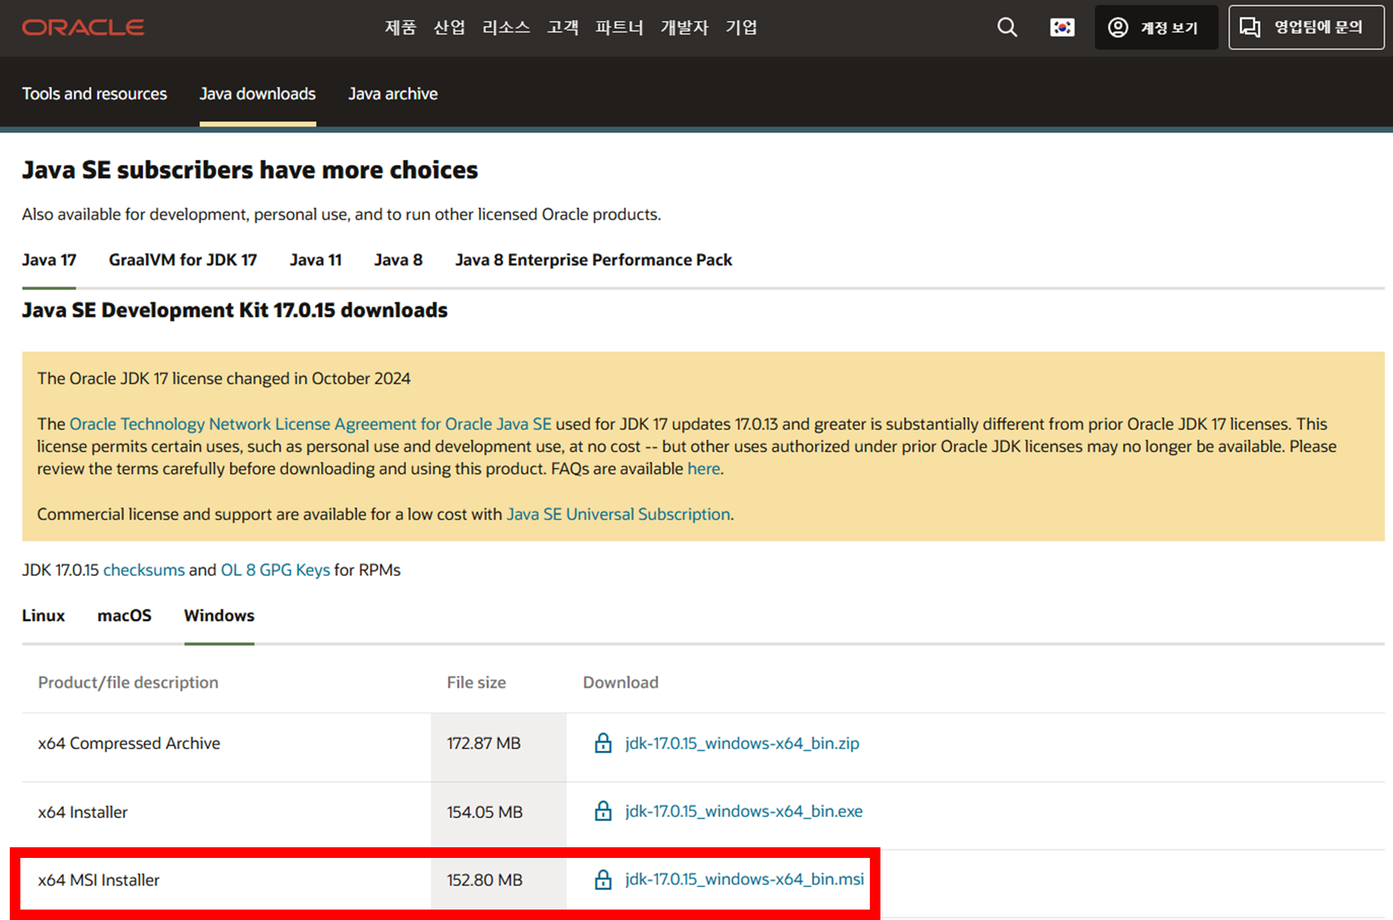Open the 기업 menu
1393x920 pixels.
[741, 28]
